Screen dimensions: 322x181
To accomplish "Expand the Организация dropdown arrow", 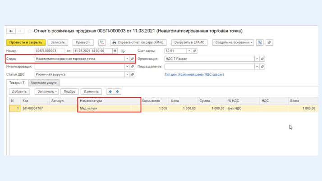I will [x=257, y=59].
